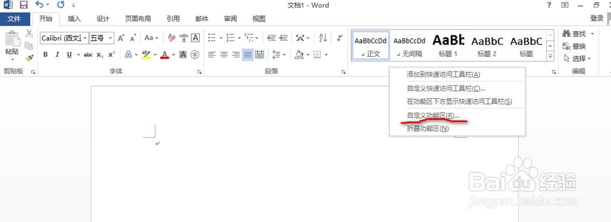Click the 登录 (Sign in) link
Viewport: 611px width, 222px height.
(x=596, y=18)
